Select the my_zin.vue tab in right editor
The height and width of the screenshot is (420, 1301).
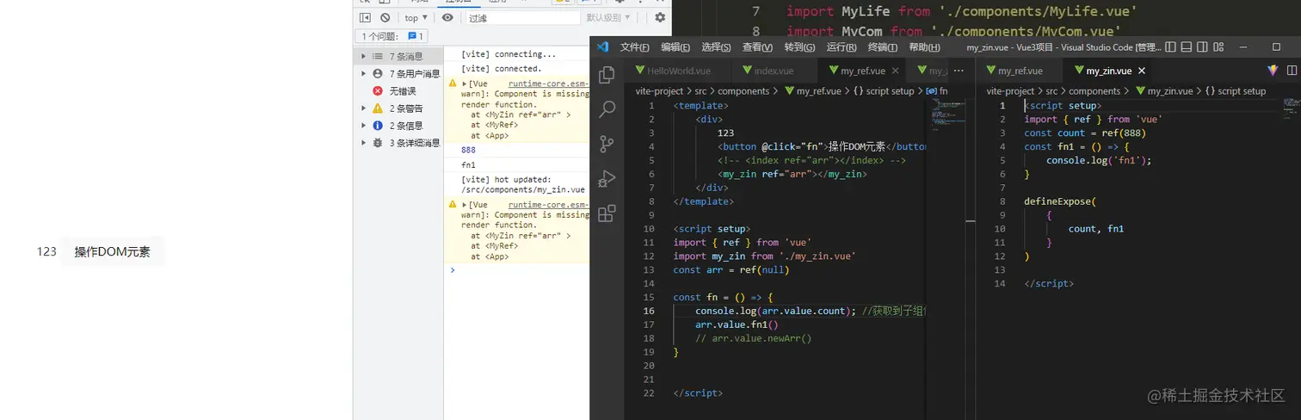pyautogui.click(x=1107, y=71)
